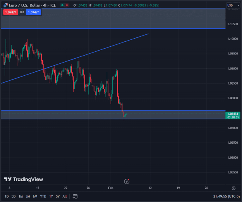The image size is (242, 202).
Task: Select the 1D time range
Action: tap(7, 196)
